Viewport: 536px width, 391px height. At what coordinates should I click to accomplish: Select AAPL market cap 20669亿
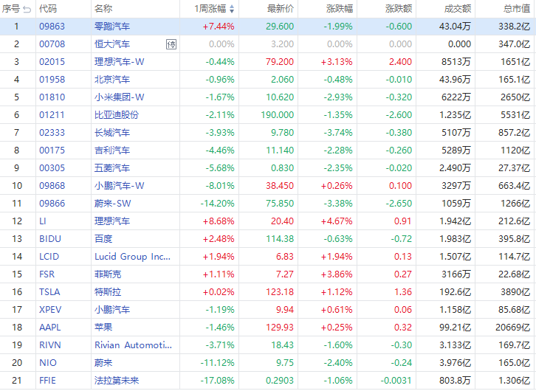[x=513, y=328]
